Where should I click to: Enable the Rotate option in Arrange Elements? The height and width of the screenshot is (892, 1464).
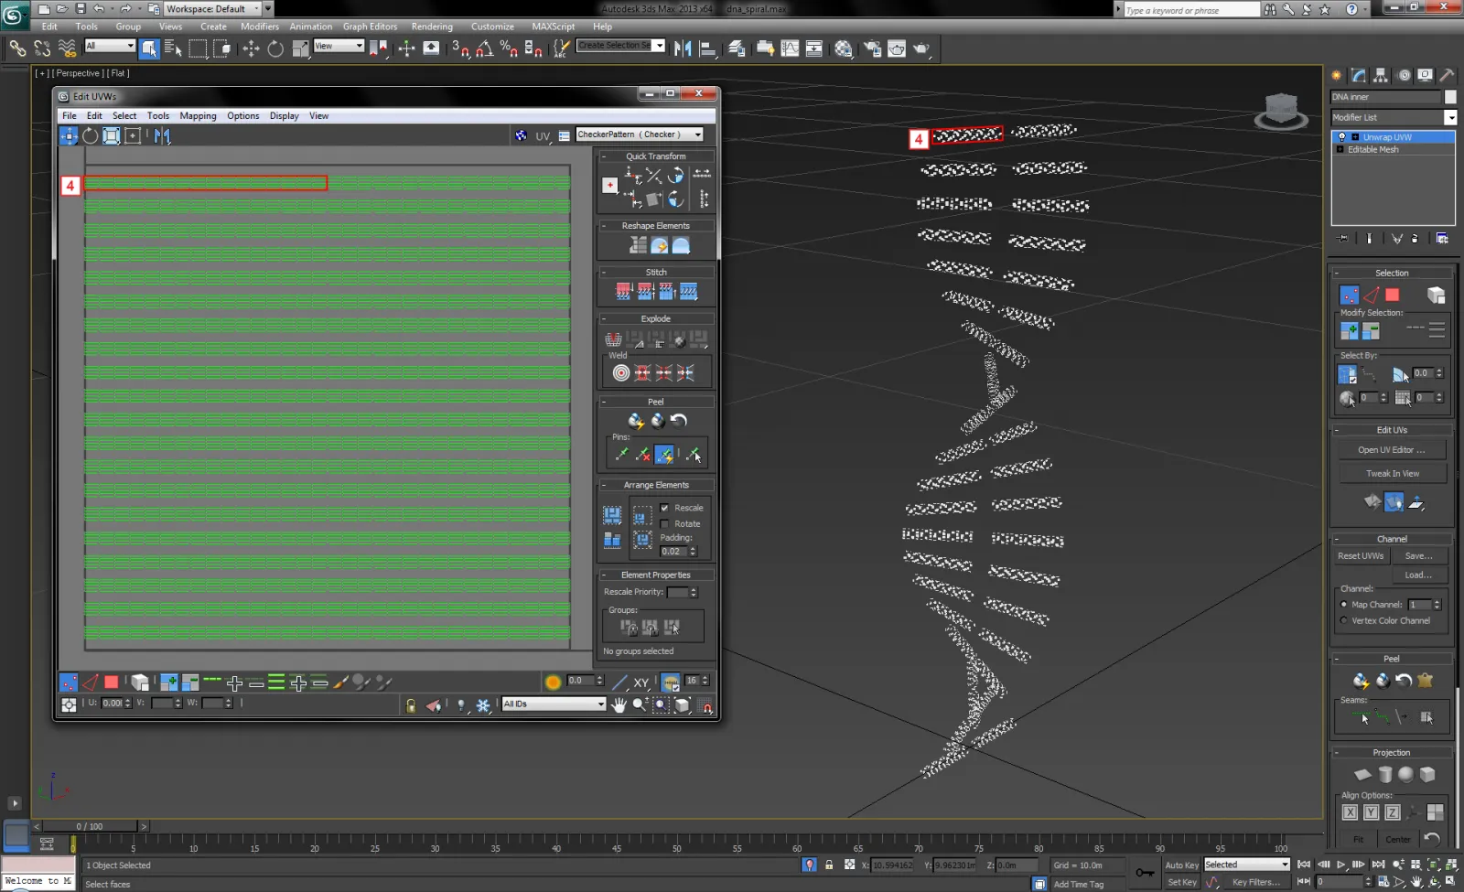click(664, 524)
